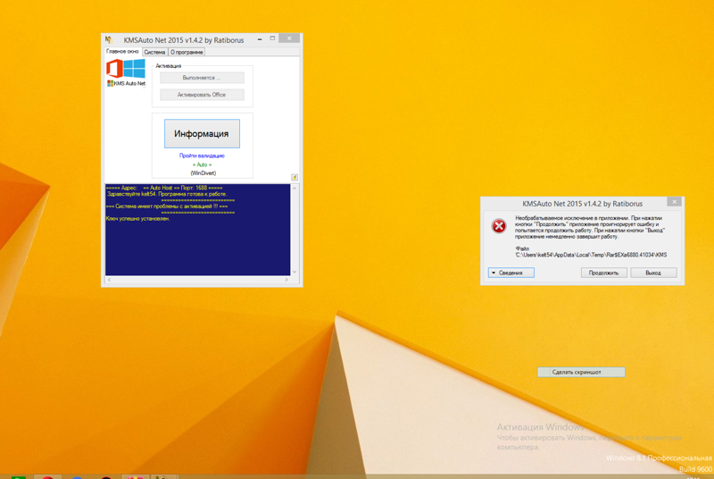
Task: Click the line 'Система имеет проблемы с активацией'
Action: [x=167, y=206]
